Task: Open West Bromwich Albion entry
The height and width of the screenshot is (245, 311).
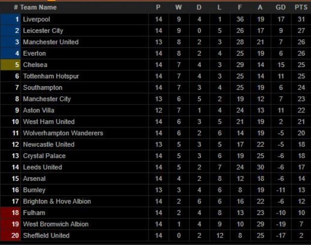Action: point(56,224)
